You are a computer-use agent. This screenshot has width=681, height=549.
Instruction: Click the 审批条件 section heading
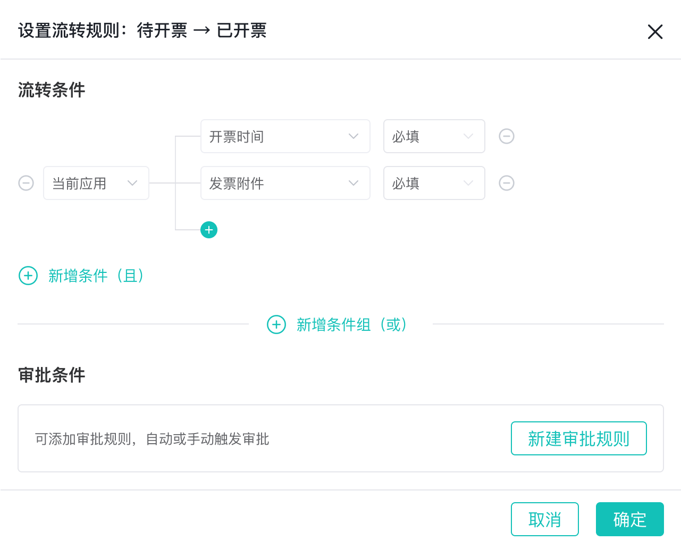pos(52,375)
